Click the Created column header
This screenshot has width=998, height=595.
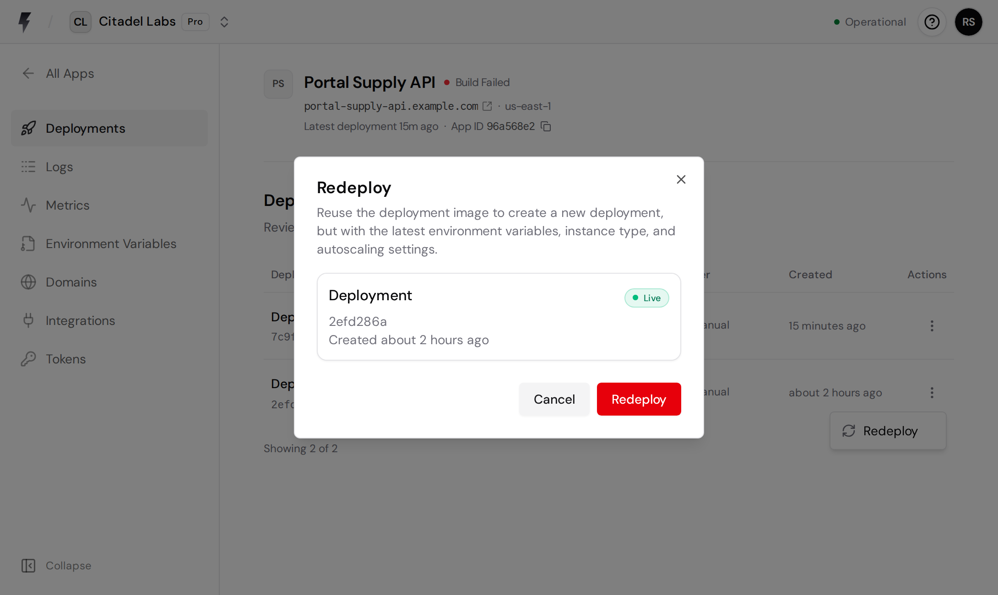click(x=810, y=275)
